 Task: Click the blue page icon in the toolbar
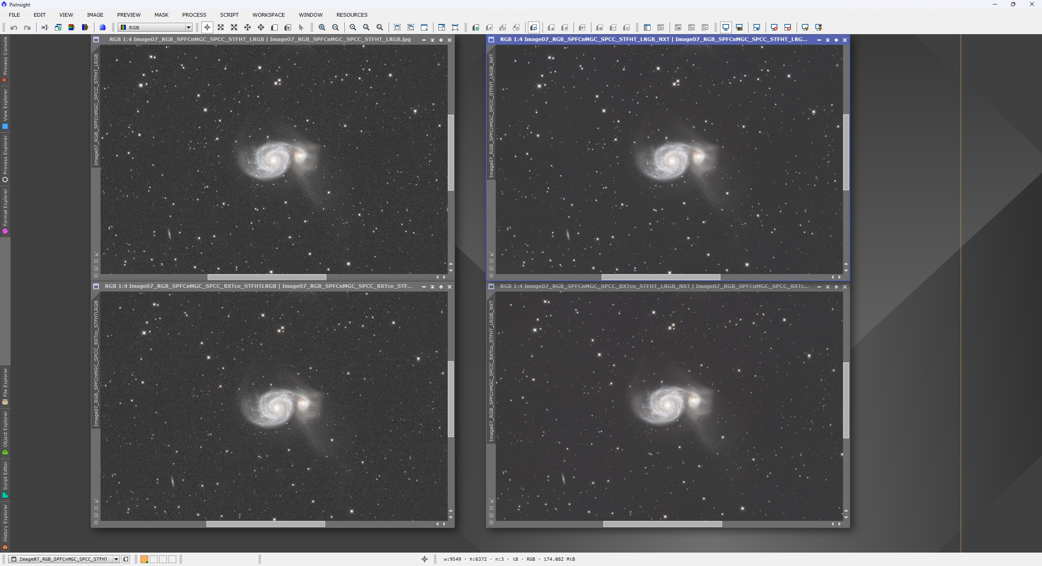tap(103, 28)
